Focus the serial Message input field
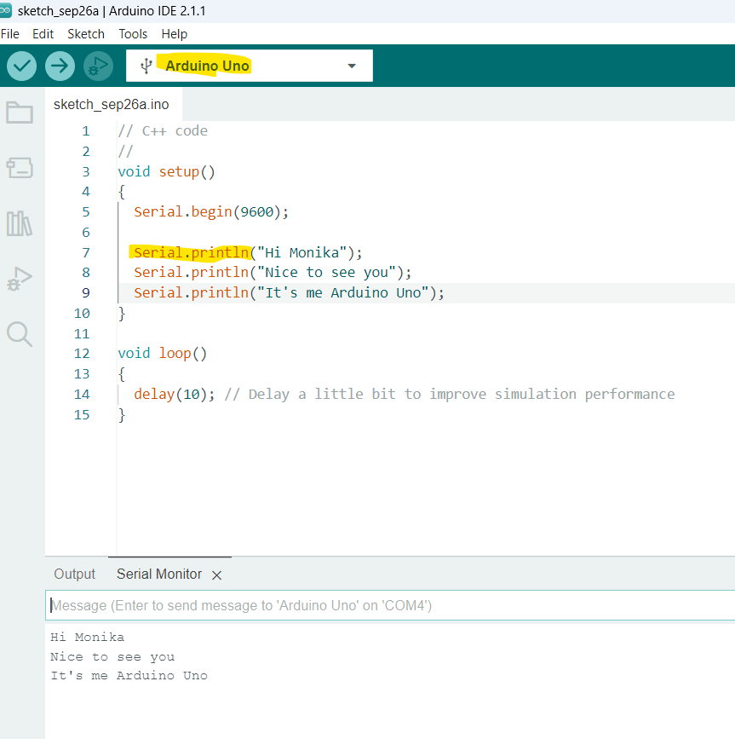The height and width of the screenshot is (739, 735). [x=390, y=605]
